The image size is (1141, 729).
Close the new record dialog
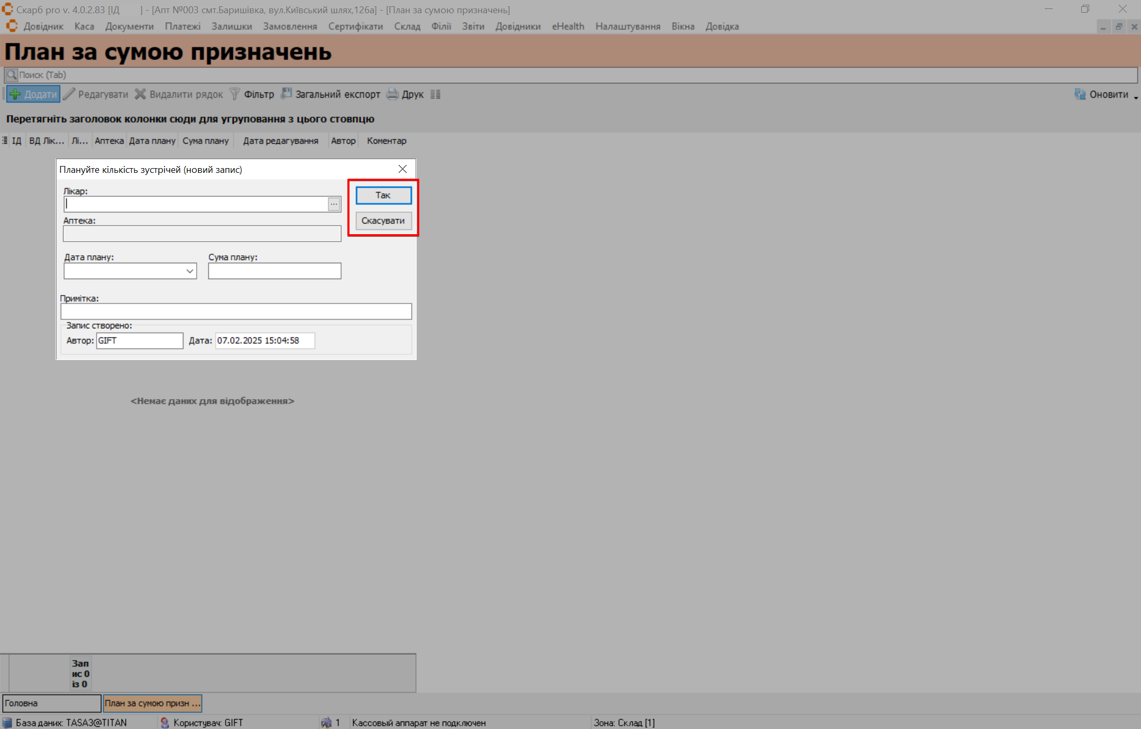click(402, 169)
